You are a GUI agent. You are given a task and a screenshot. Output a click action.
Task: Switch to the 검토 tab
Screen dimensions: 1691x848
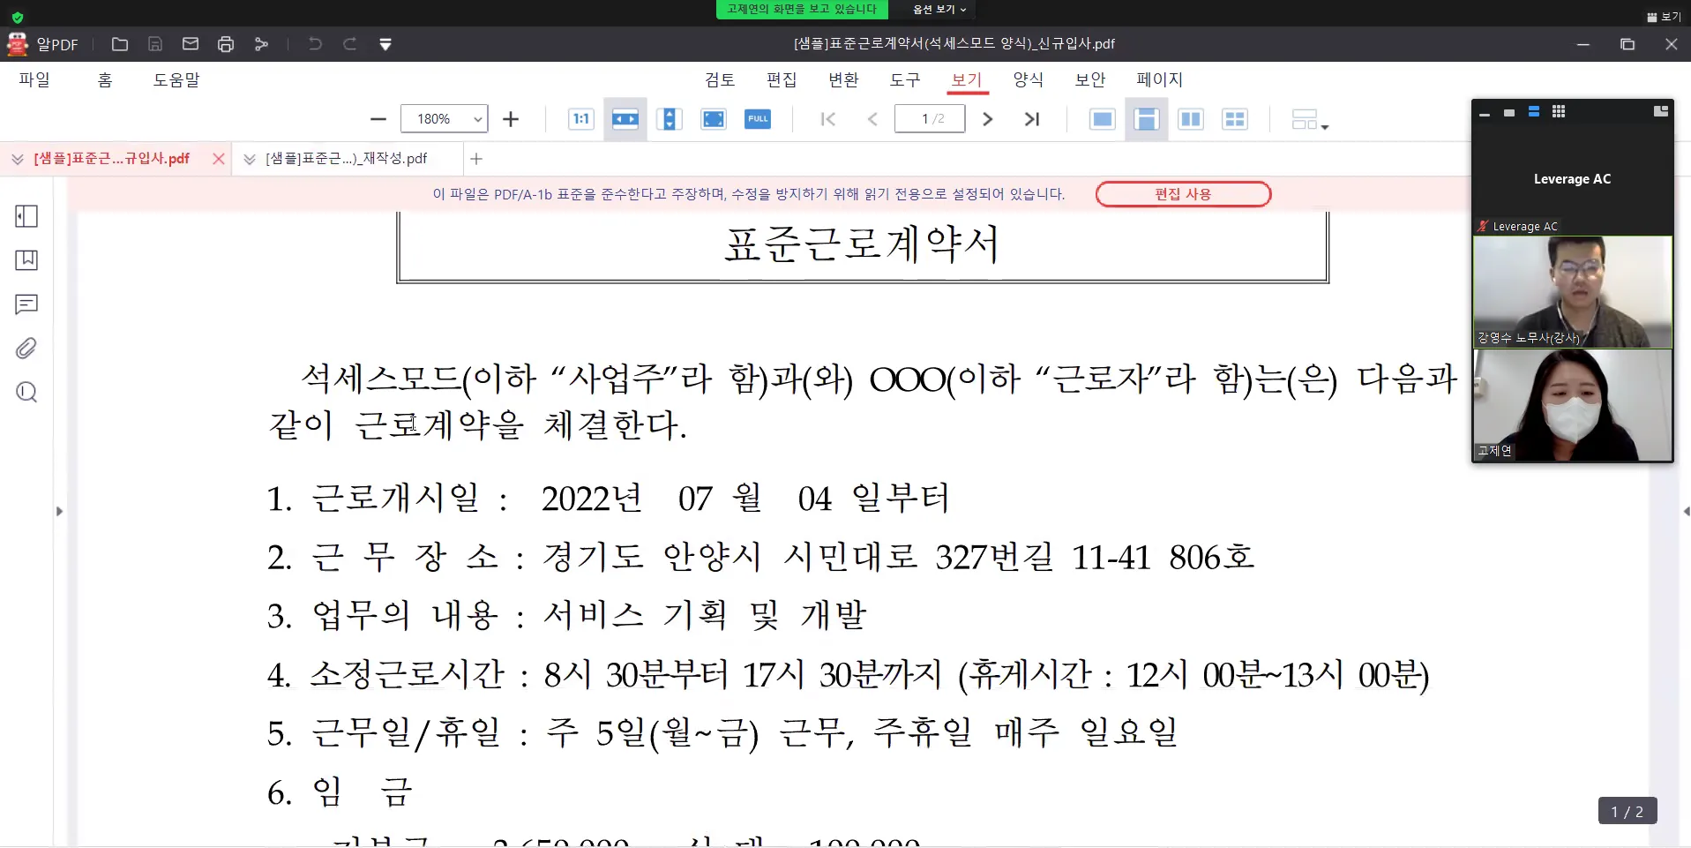point(720,79)
